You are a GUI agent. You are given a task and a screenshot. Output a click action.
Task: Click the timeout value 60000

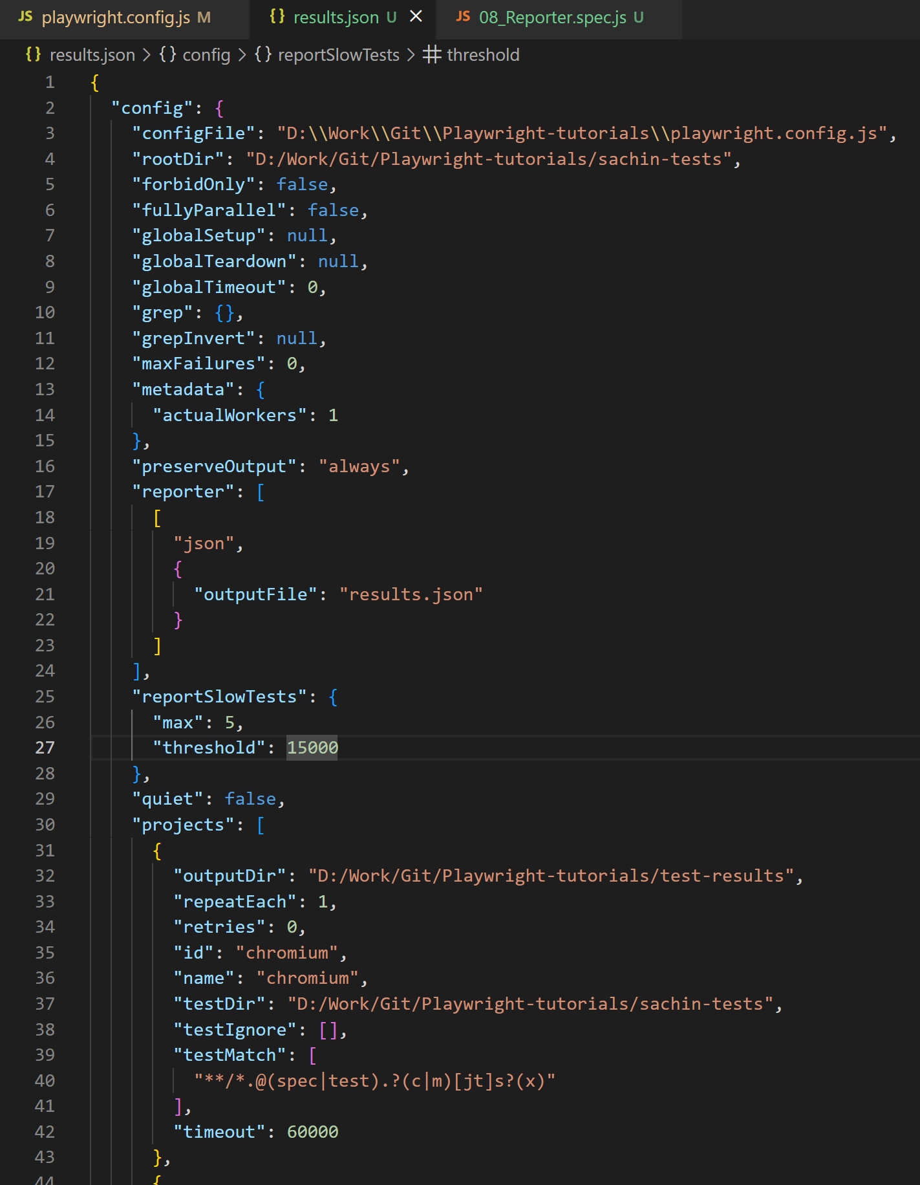(312, 1132)
